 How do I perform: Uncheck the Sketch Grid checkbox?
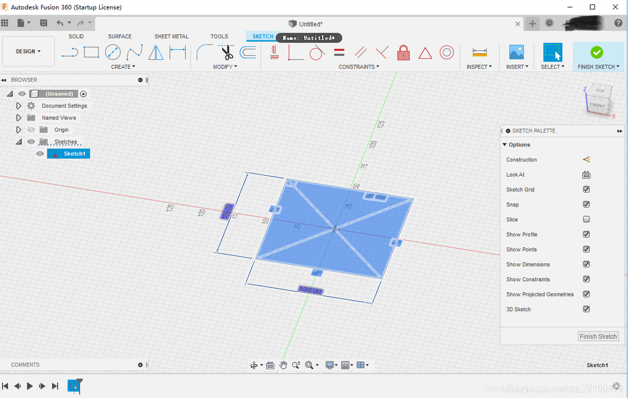[586, 190]
